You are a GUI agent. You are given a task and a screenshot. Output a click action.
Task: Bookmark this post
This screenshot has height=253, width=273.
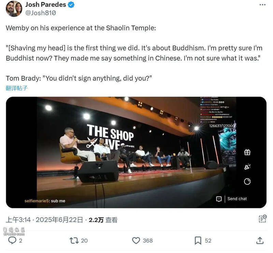click(198, 240)
